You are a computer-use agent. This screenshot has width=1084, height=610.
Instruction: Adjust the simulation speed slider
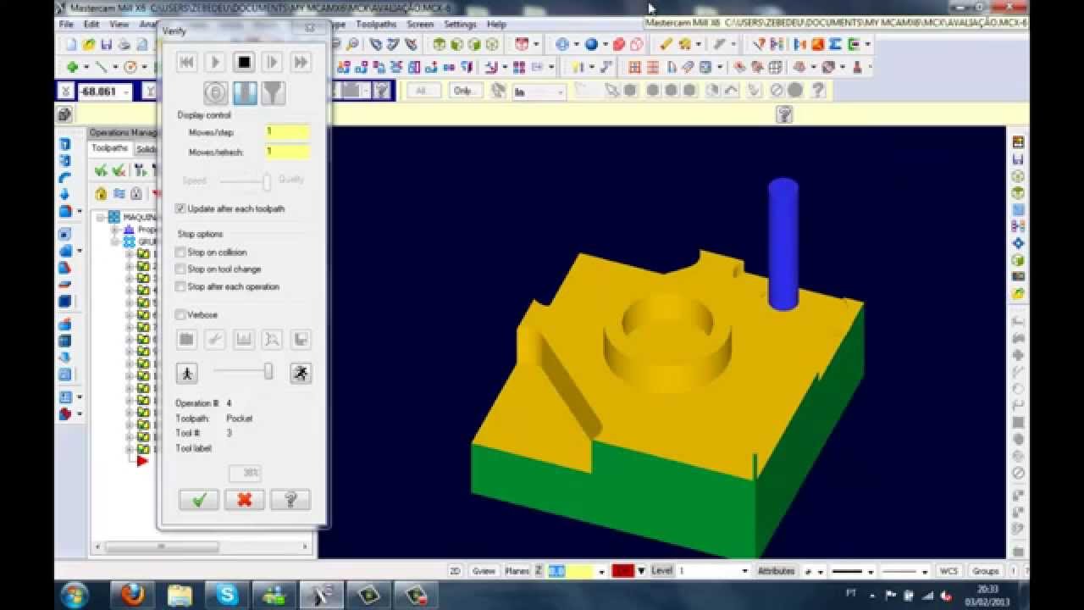(x=268, y=371)
